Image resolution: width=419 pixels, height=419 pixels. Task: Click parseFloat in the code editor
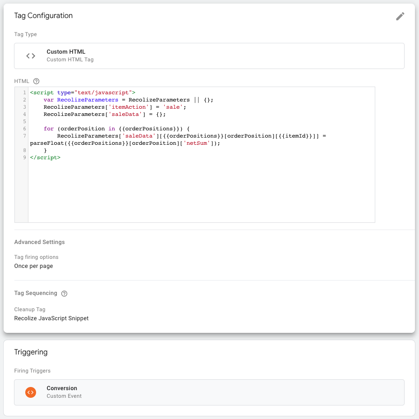[x=47, y=143]
